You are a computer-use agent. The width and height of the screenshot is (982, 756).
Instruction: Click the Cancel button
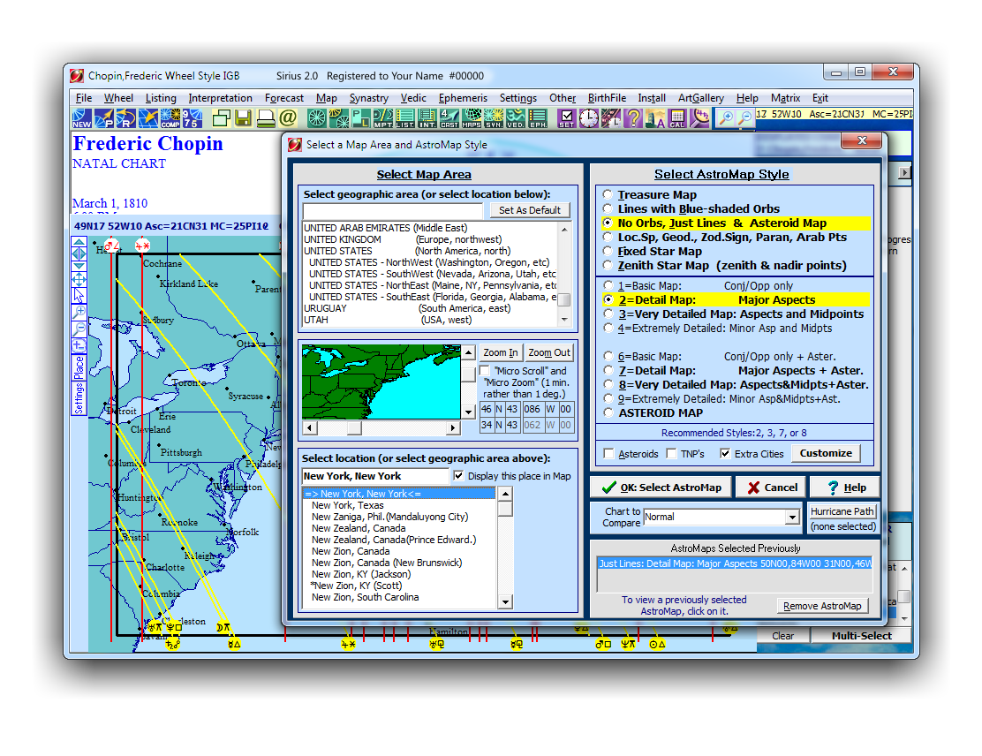click(x=772, y=488)
